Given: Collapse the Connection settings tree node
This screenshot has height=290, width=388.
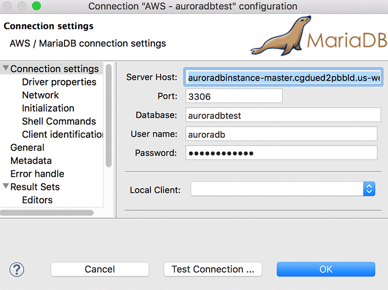Looking at the screenshot, I should [6, 68].
